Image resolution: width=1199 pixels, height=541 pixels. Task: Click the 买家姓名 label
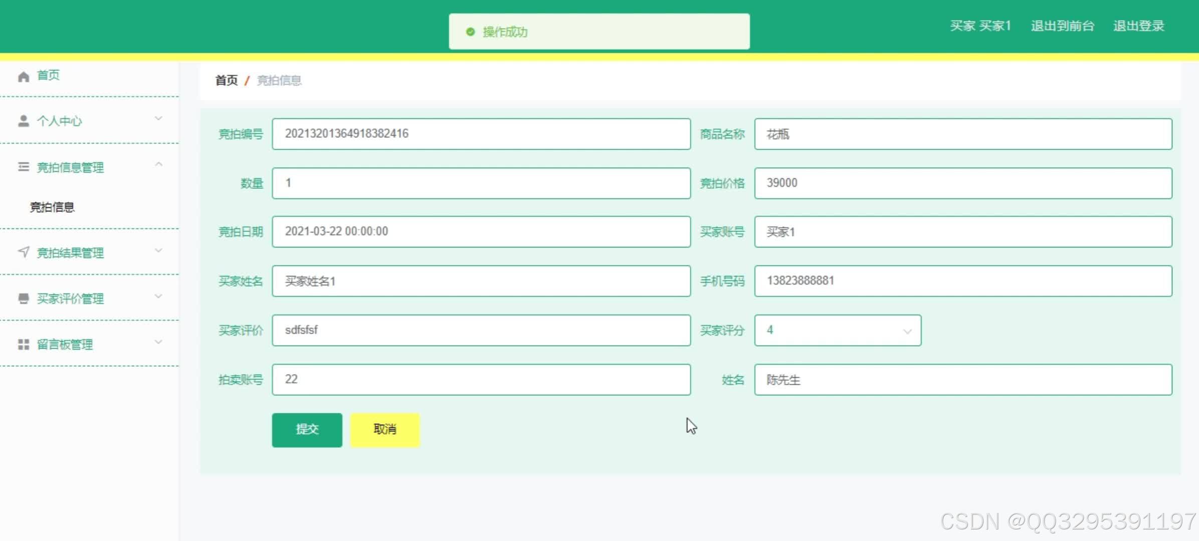click(x=241, y=282)
